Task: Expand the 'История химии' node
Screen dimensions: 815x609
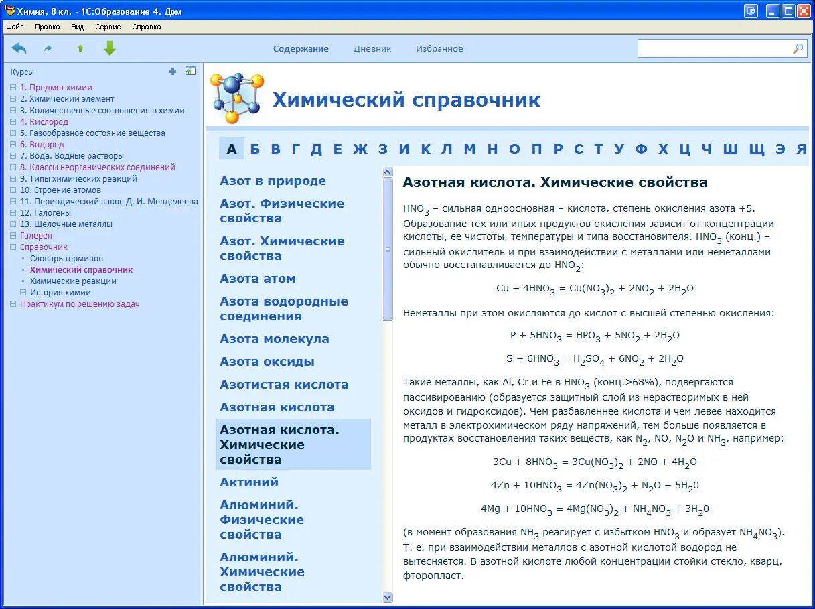Action: (x=23, y=293)
